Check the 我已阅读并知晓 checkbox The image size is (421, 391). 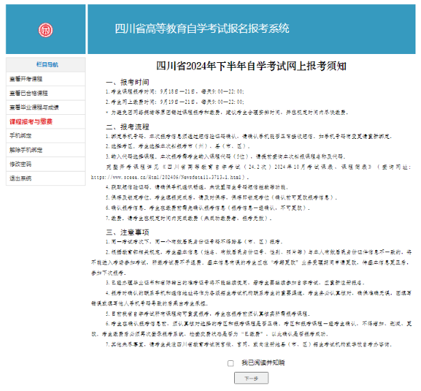pos(230,363)
